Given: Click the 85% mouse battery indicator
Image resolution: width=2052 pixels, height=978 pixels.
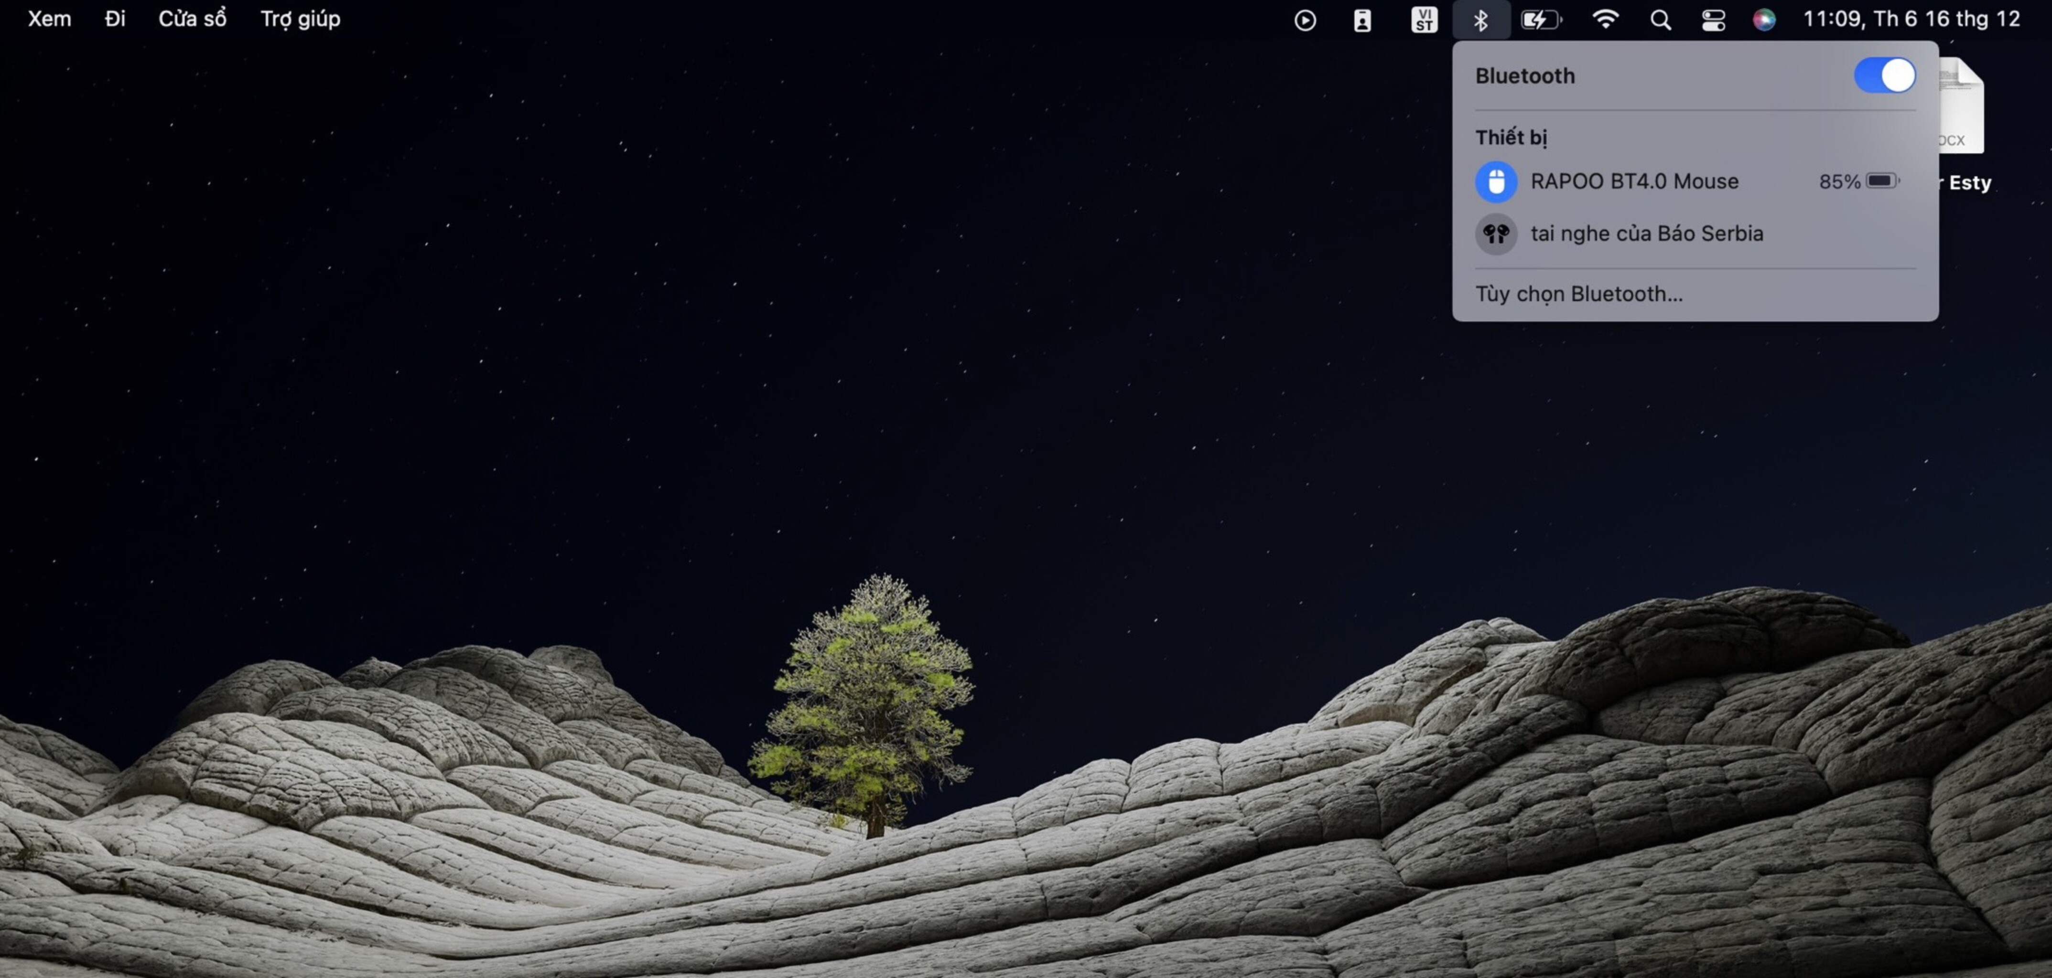Looking at the screenshot, I should [x=1859, y=181].
